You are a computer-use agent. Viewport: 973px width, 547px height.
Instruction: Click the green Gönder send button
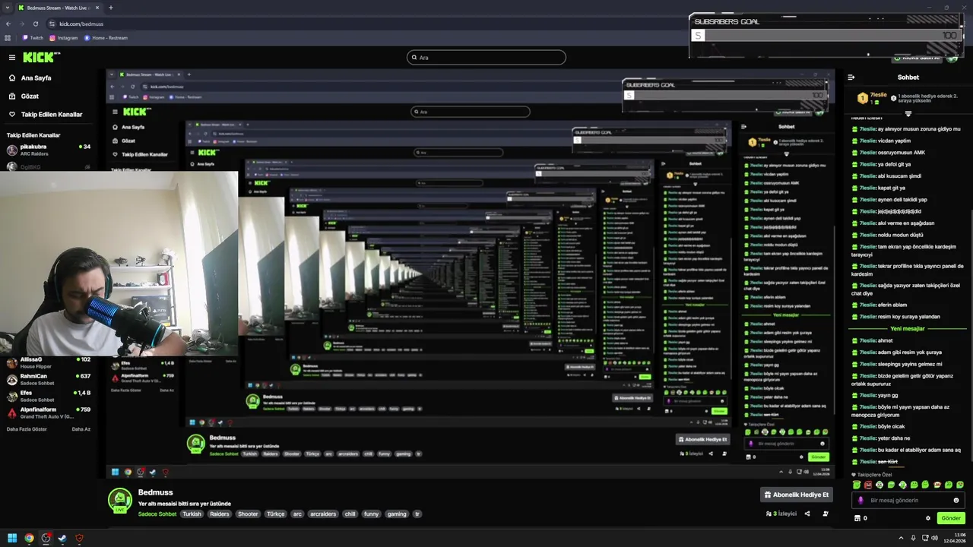(x=951, y=518)
